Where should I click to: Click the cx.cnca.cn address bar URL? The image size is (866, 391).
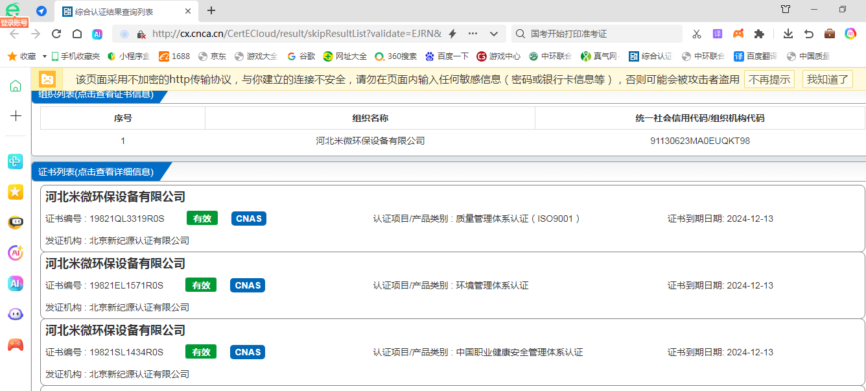[x=296, y=34]
